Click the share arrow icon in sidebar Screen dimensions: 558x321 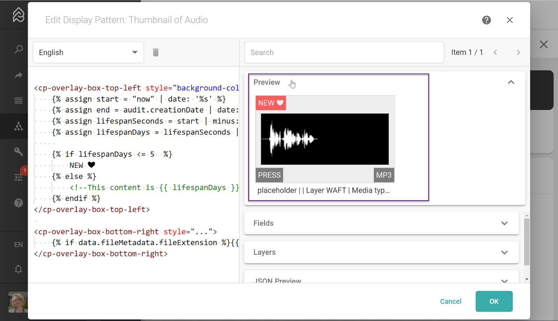[18, 75]
